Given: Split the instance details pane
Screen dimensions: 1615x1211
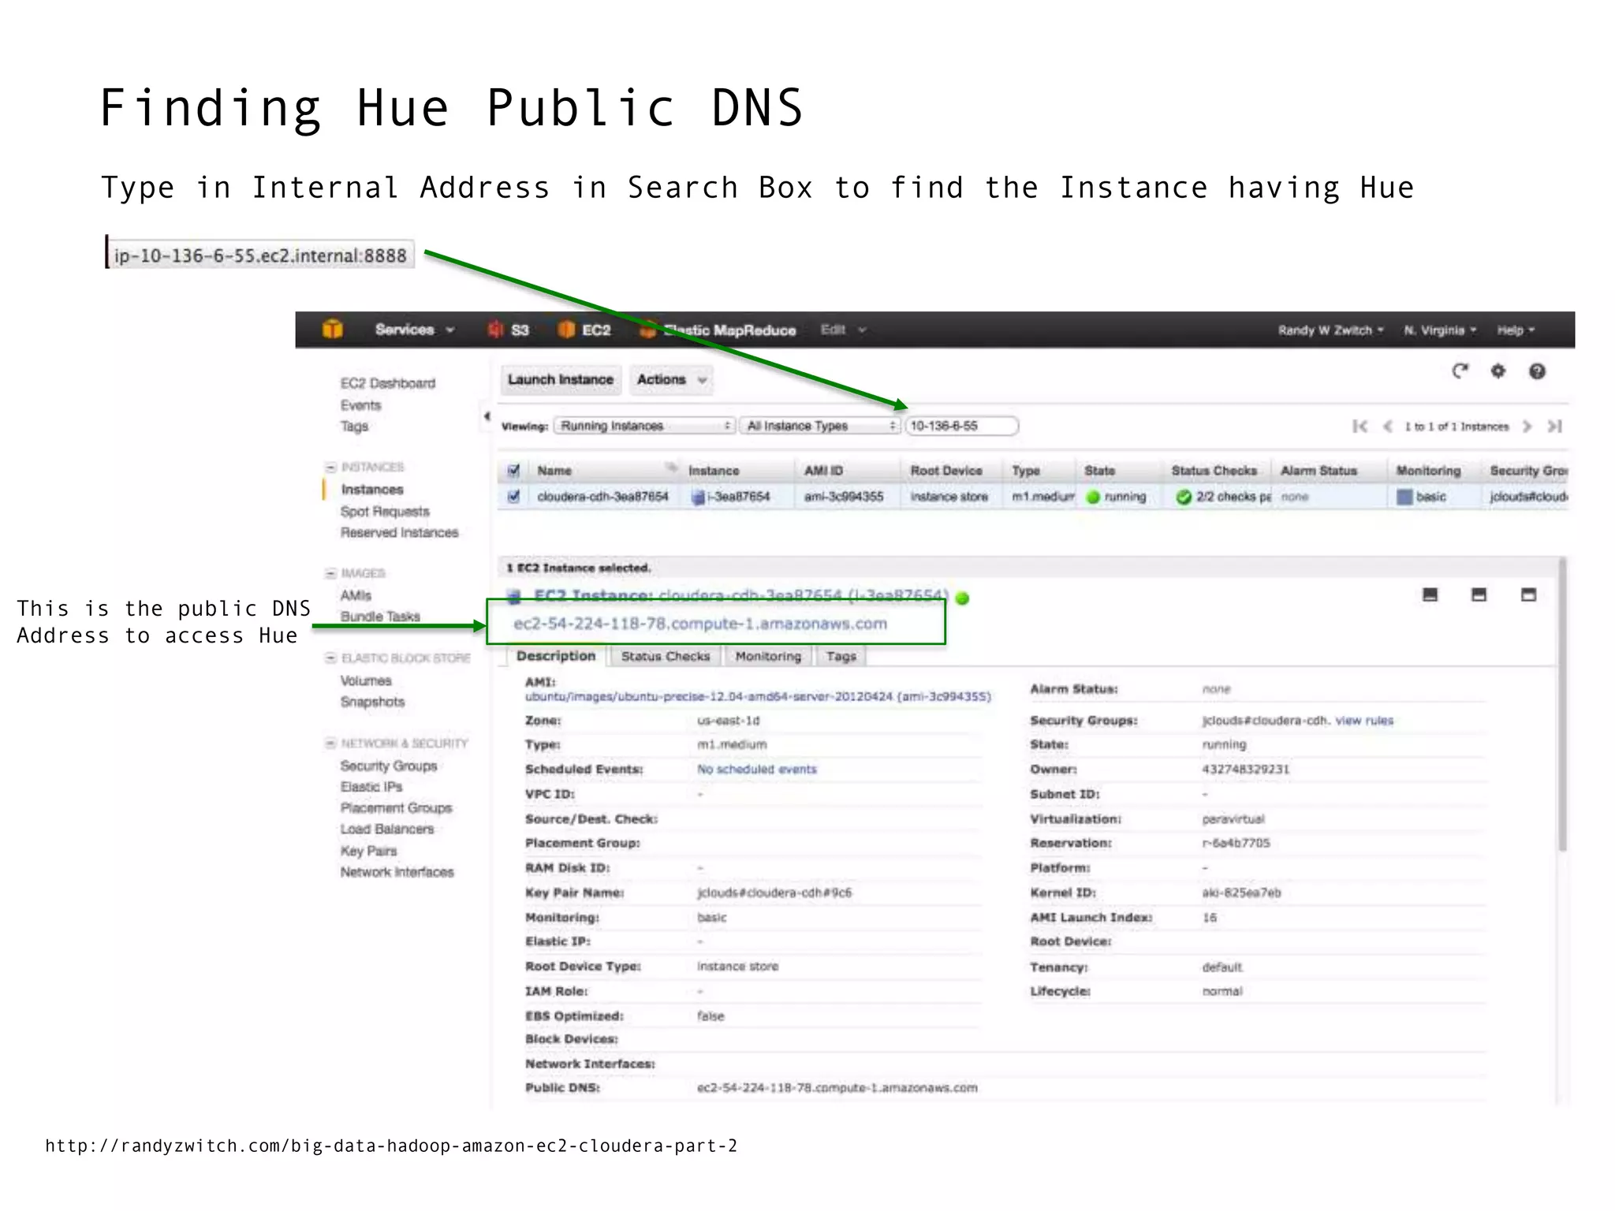Looking at the screenshot, I should coord(1479,594).
